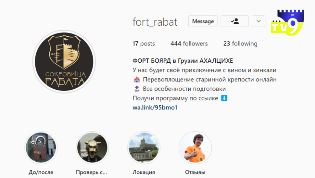Click the Сокровища Рабата profile picture
315x178 pixels.
[64, 62]
